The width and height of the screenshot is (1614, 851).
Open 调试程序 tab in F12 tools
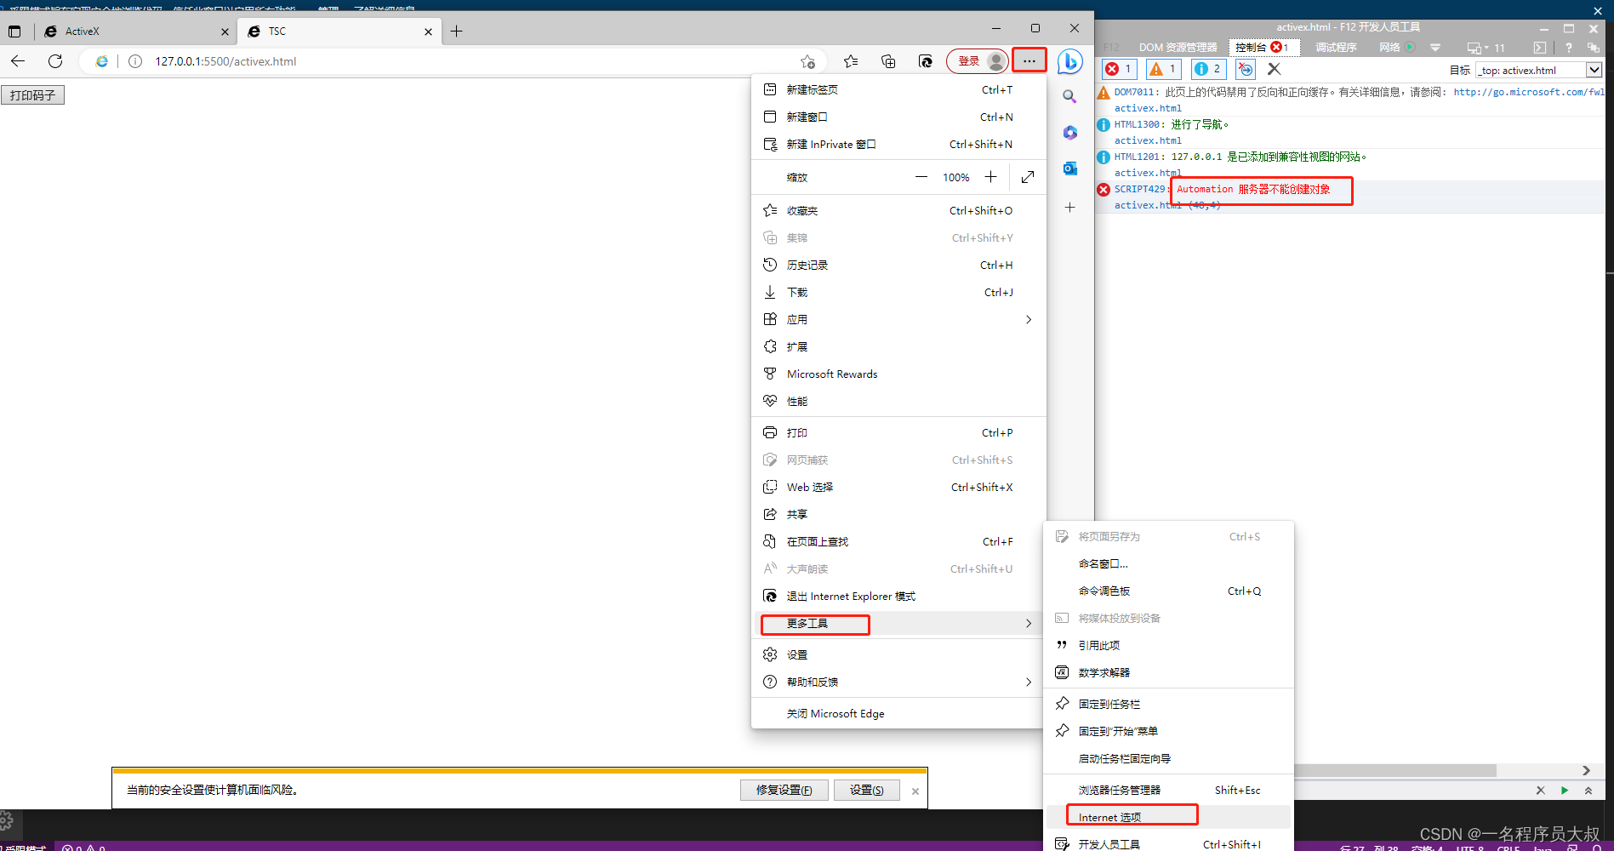(x=1336, y=48)
